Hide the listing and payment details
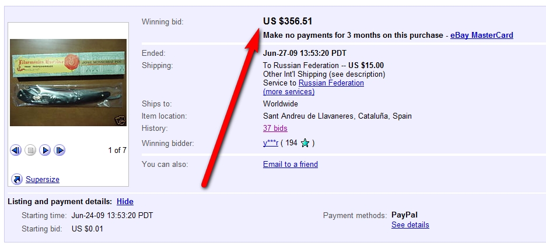Image resolution: width=546 pixels, height=246 pixels. (125, 202)
